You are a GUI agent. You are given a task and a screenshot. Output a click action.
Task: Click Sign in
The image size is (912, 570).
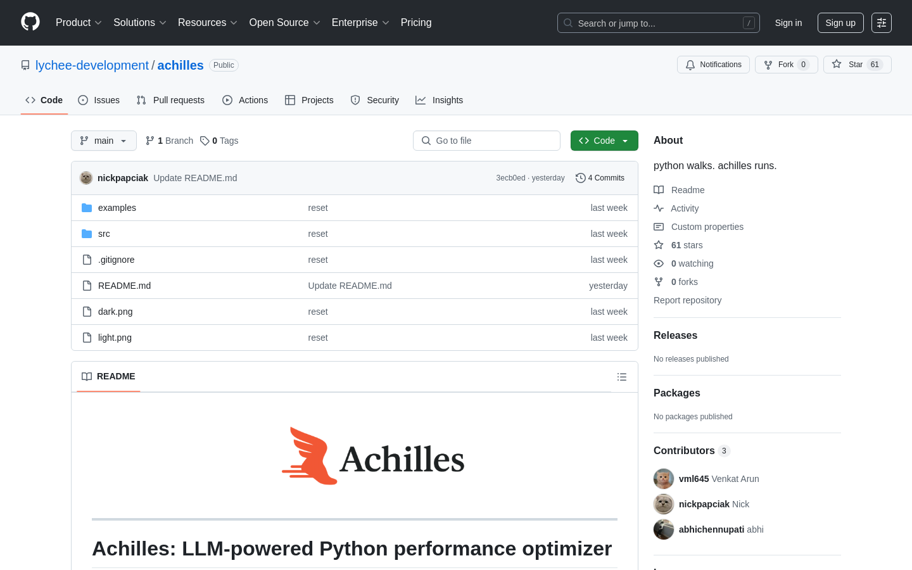tap(788, 23)
